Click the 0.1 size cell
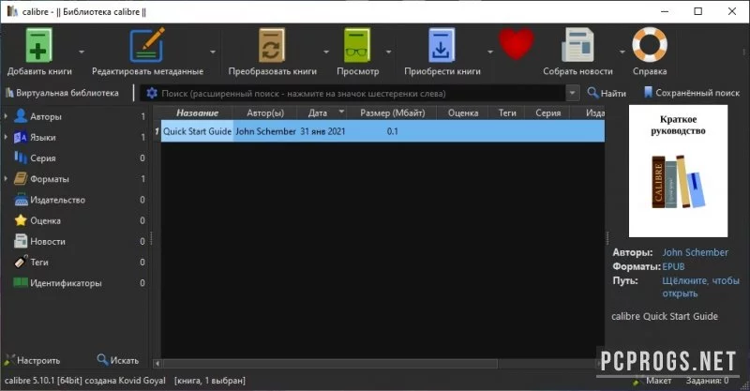This screenshot has height=391, width=750. coord(392,131)
